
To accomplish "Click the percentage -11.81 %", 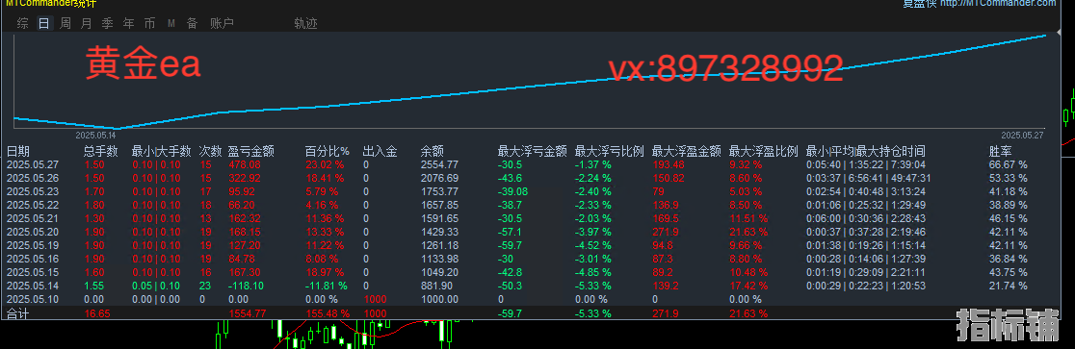I will tap(326, 287).
